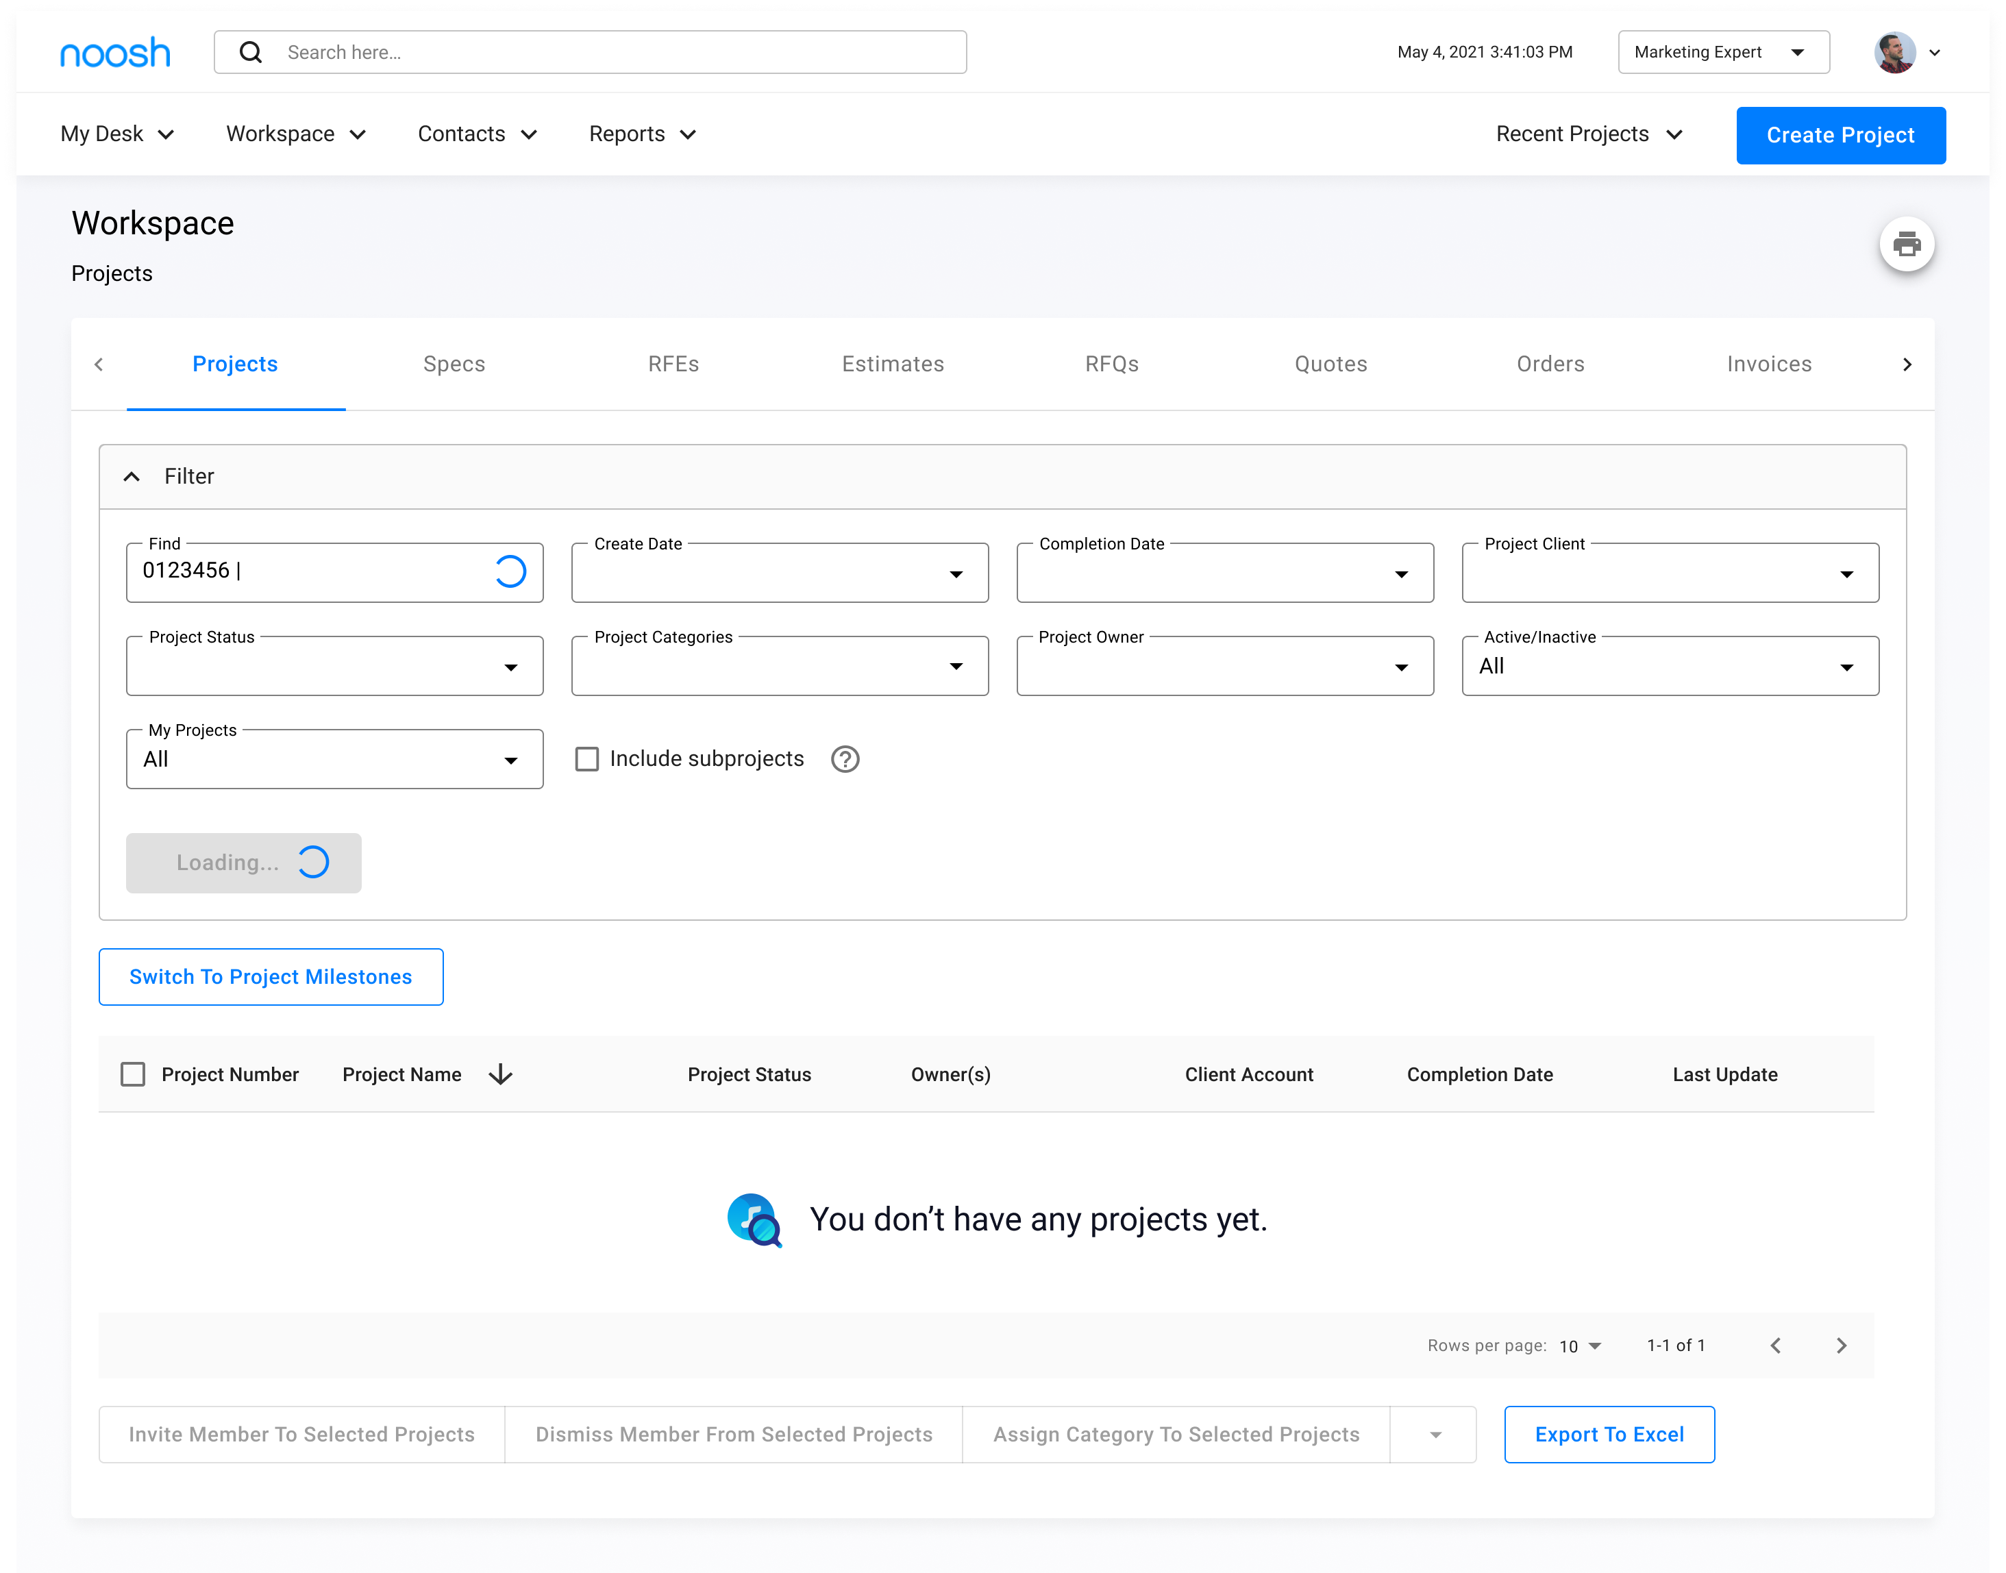Open the Active/Inactive dropdown
The height and width of the screenshot is (1573, 2006).
(1669, 666)
